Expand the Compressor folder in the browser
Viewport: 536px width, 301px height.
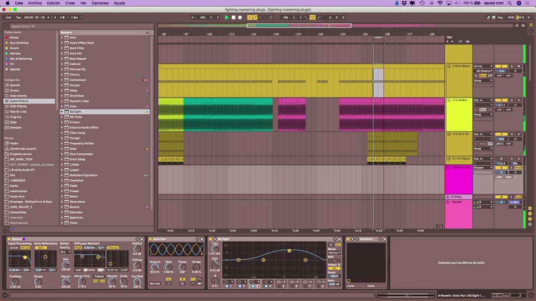pos(62,80)
